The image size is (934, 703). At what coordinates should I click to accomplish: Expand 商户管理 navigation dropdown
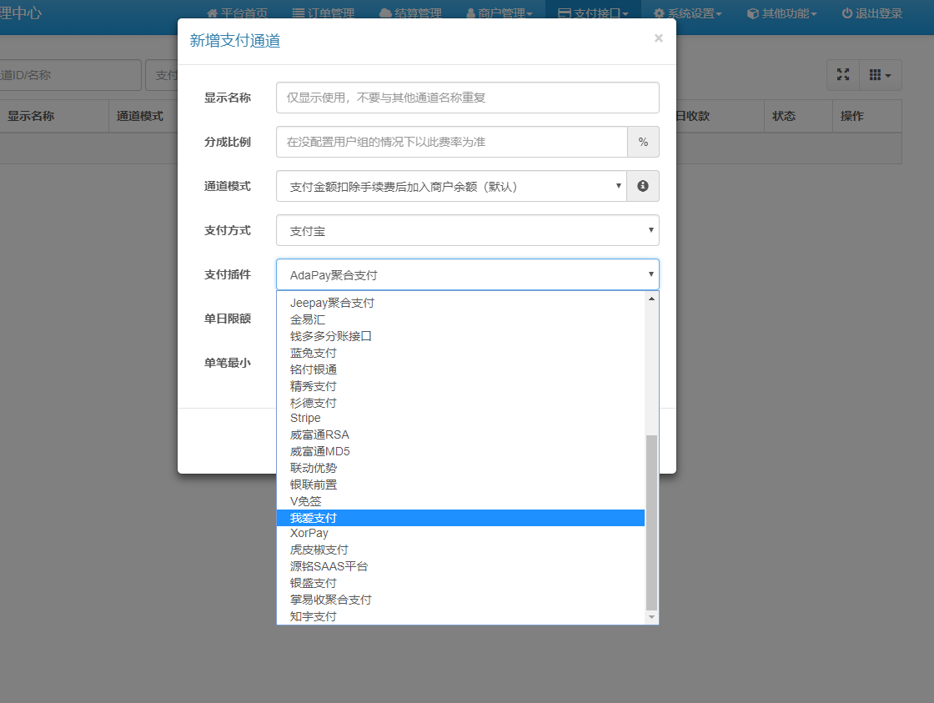tap(500, 13)
